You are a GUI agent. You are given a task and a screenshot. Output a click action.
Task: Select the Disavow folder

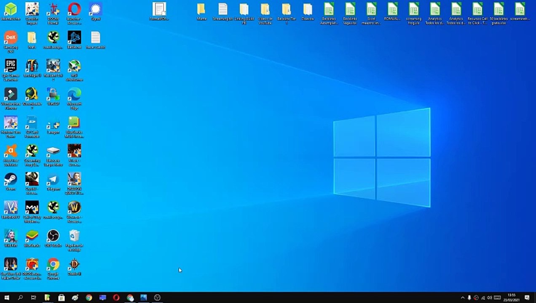pyautogui.click(x=308, y=11)
